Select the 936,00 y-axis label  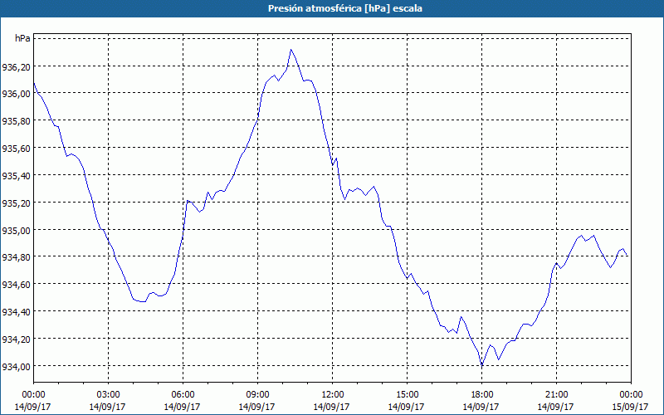click(16, 94)
